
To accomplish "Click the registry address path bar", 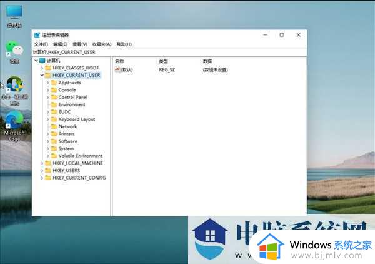I will pyautogui.click(x=169, y=52).
